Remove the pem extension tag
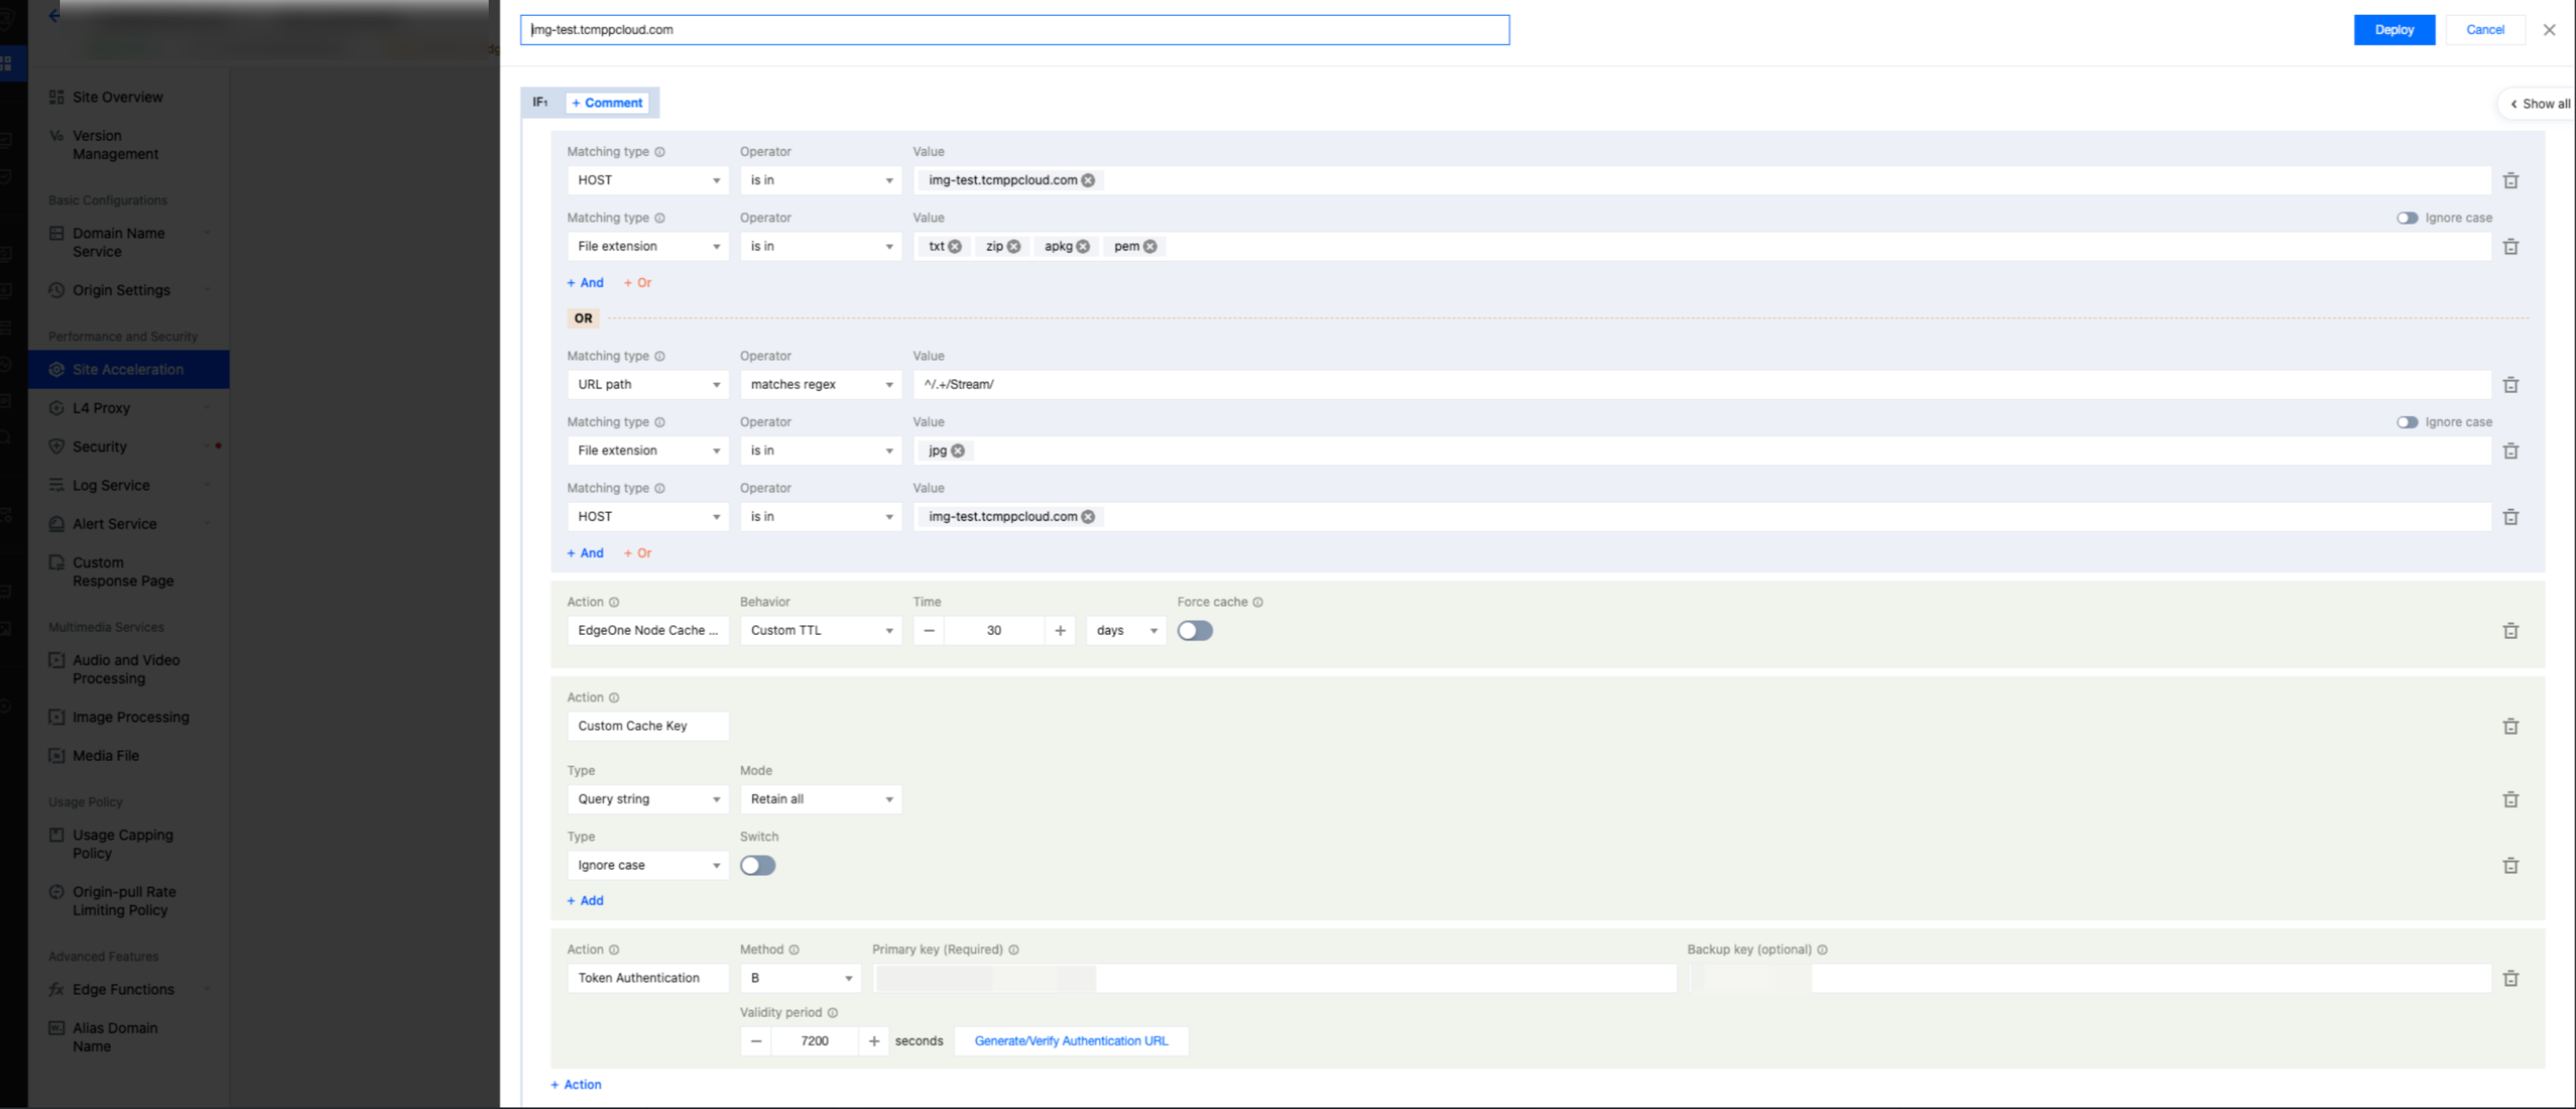The image size is (2576, 1109). [x=1150, y=247]
